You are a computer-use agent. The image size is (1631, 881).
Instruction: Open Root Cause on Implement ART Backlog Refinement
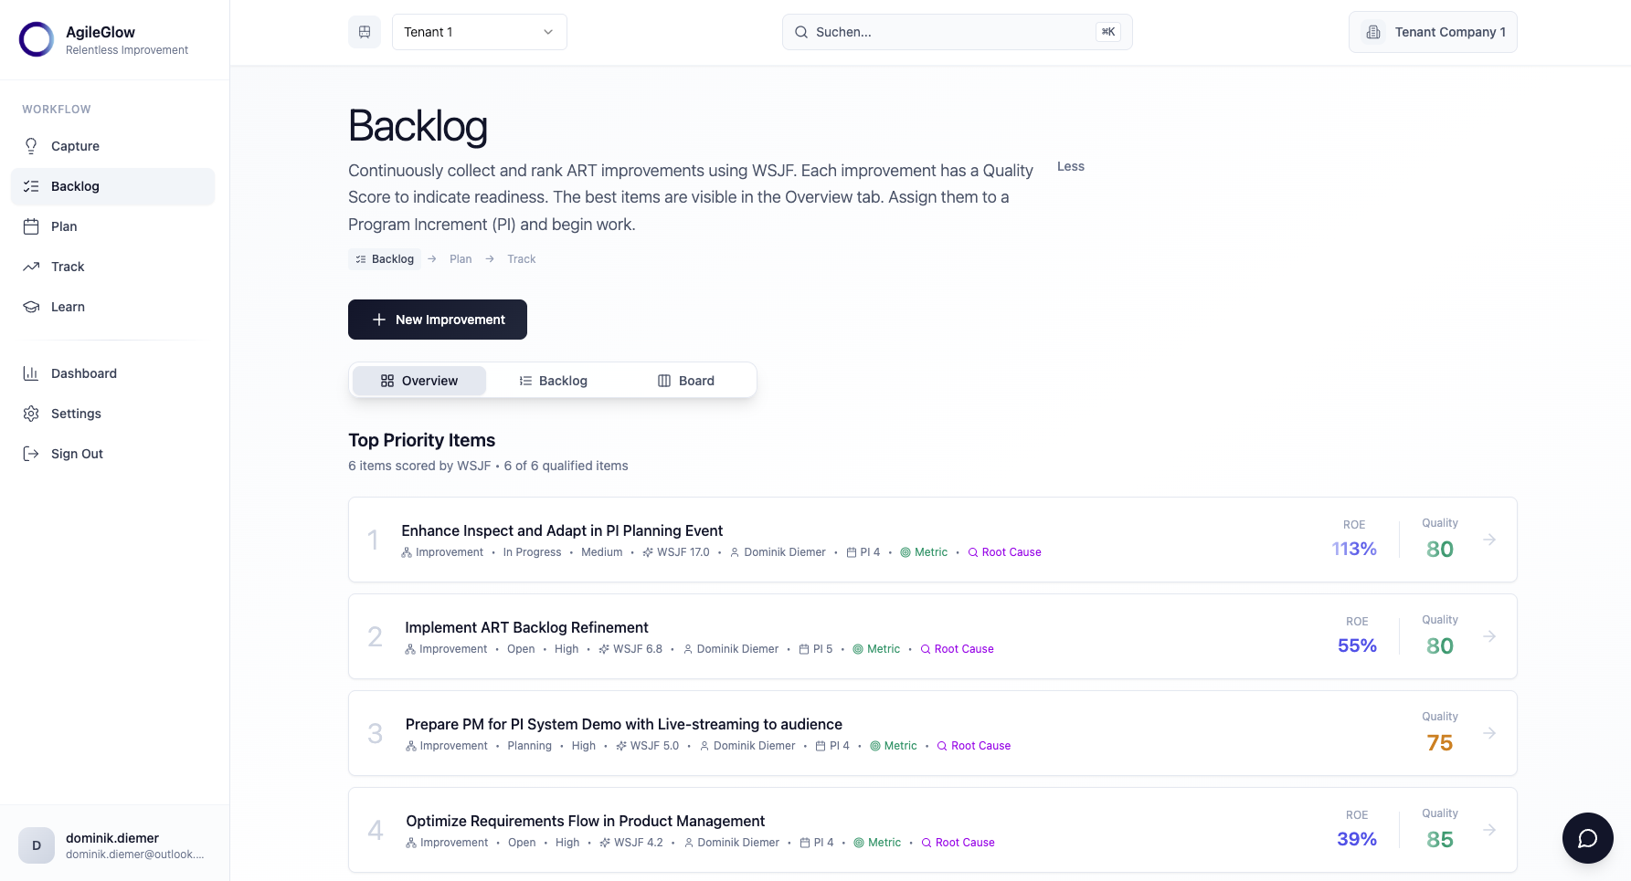click(x=957, y=648)
